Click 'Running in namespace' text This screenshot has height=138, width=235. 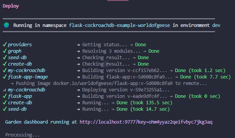coord(40,25)
